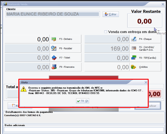Click the F6 Convênio card icon
The height and width of the screenshot is (134, 167).
134,48
